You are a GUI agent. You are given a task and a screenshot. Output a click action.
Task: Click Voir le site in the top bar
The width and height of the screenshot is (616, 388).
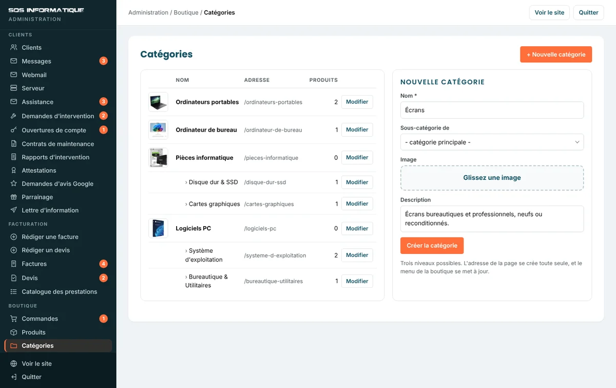(x=549, y=13)
